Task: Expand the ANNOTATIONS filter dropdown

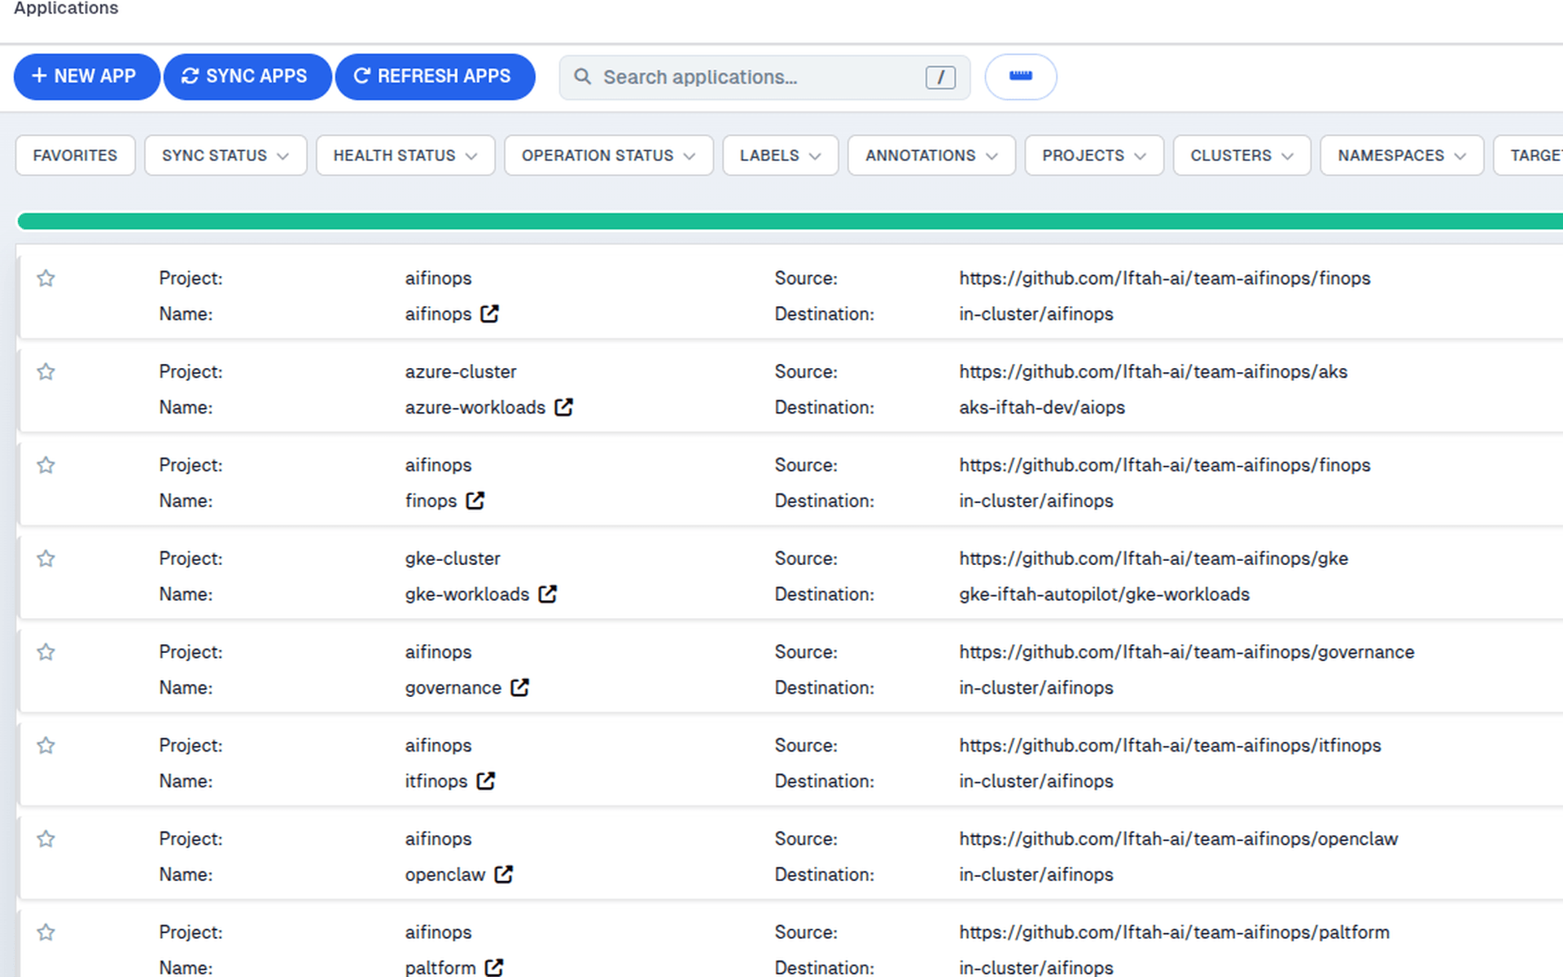Action: pyautogui.click(x=931, y=156)
